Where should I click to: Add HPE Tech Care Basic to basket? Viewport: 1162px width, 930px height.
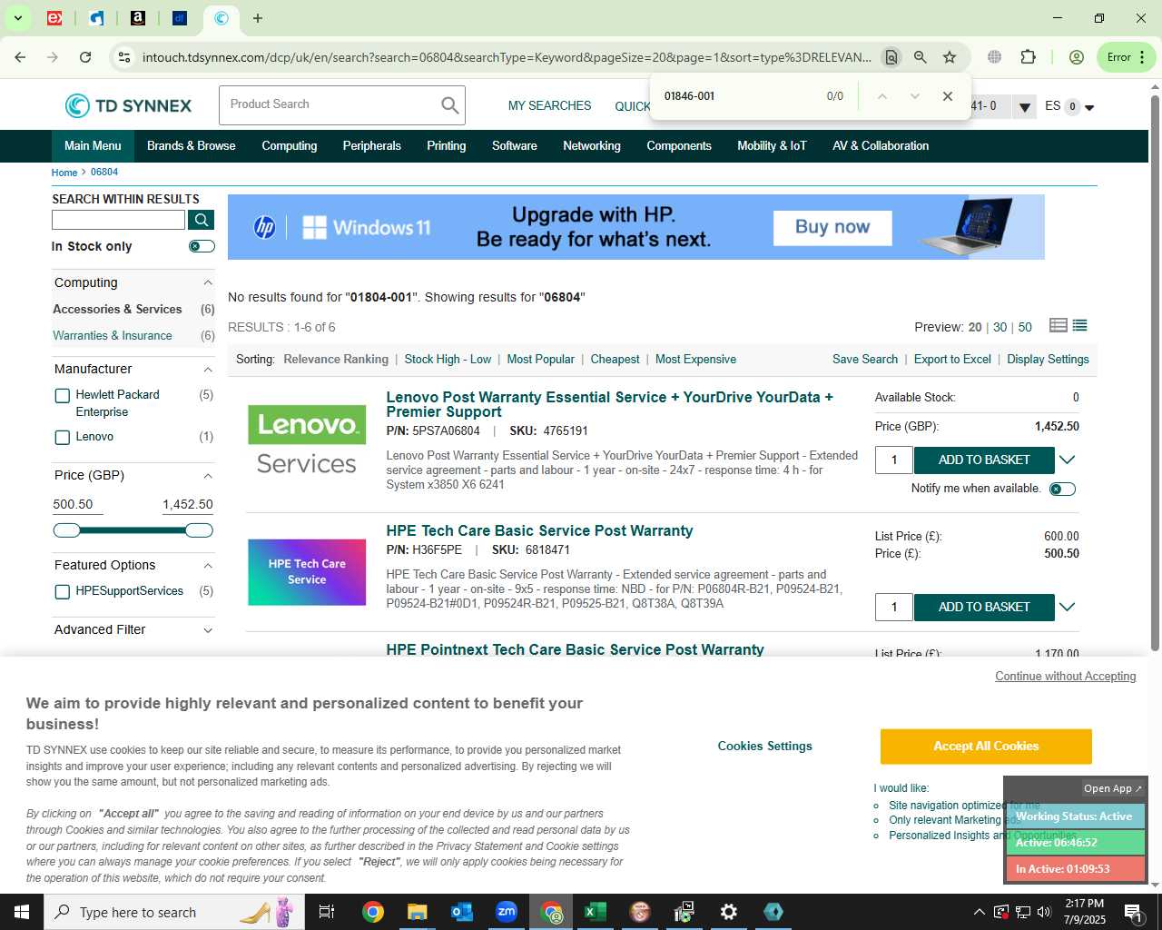click(984, 608)
